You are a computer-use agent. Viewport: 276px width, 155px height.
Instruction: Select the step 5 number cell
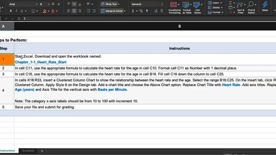7,107
